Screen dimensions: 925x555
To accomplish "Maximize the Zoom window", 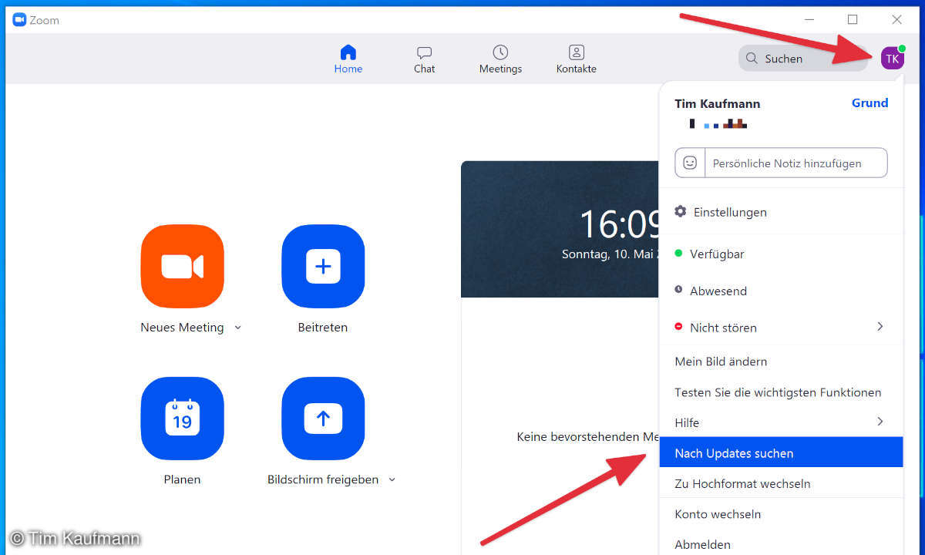I will (x=853, y=19).
